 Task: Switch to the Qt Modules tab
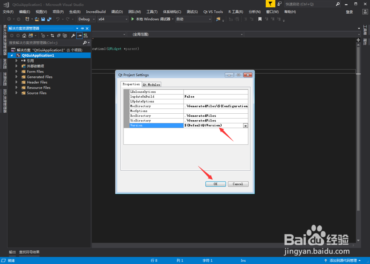pyautogui.click(x=151, y=84)
